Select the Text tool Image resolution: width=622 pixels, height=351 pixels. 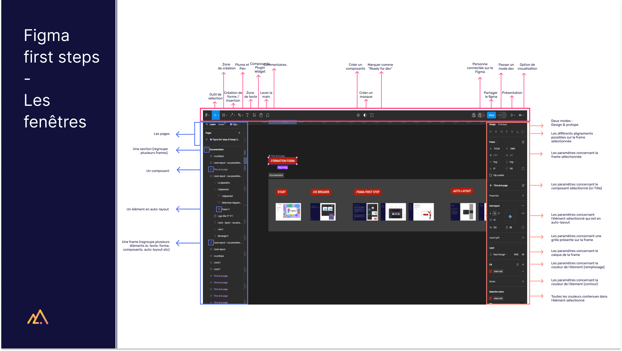247,115
